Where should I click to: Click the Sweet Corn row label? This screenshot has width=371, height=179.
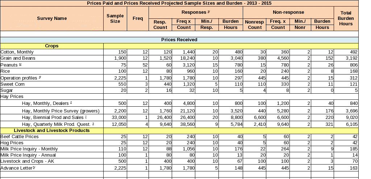tap(13, 84)
